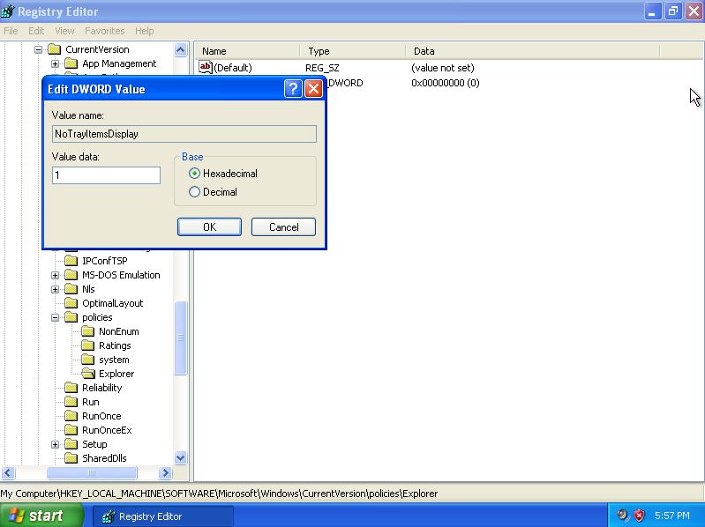The width and height of the screenshot is (705, 527).
Task: Click the tree pane scroll up arrow
Action: tap(180, 50)
